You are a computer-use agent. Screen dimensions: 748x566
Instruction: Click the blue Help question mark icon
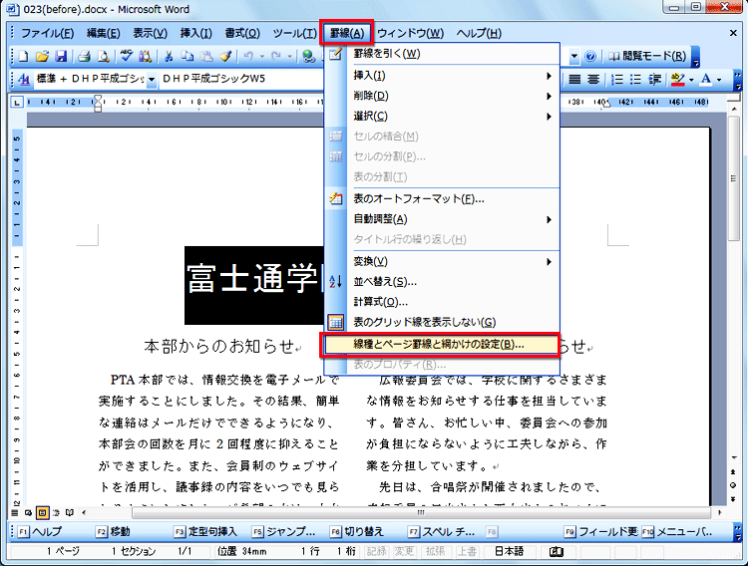click(x=590, y=56)
